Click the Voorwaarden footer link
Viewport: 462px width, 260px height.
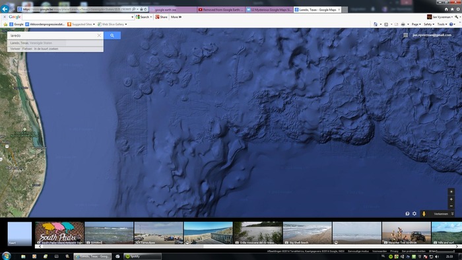pos(379,251)
